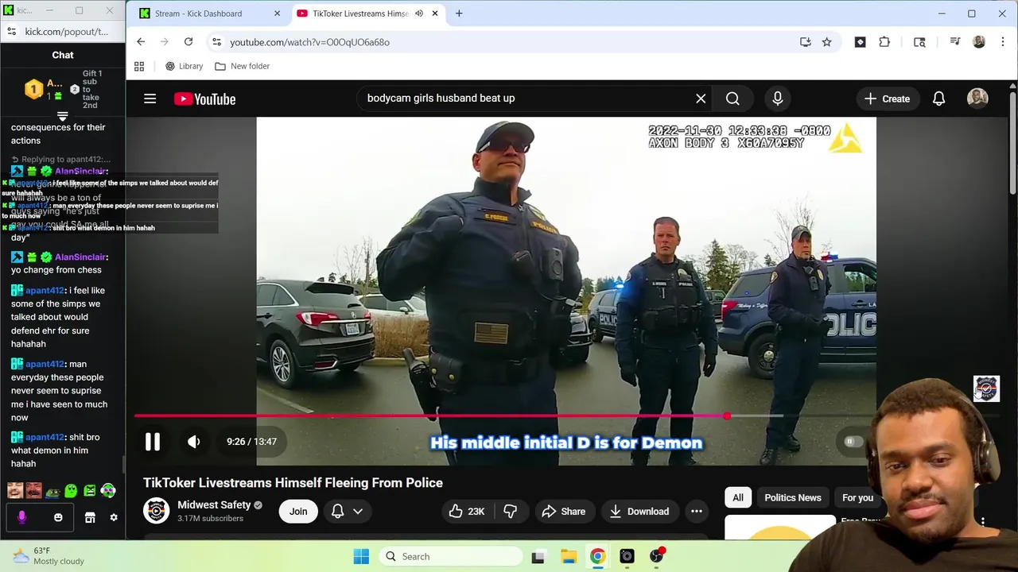Open Chrome media controls icon
Image resolution: width=1018 pixels, height=572 pixels.
point(955,42)
